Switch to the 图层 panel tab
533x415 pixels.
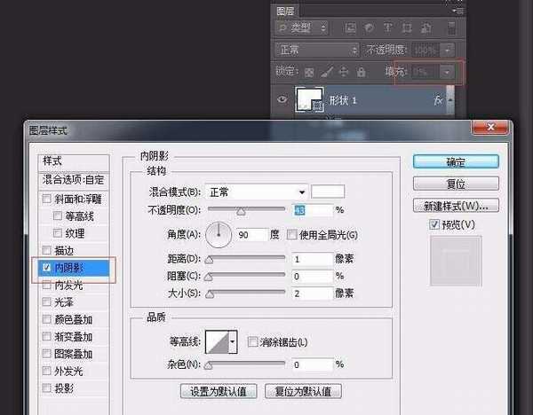coord(285,12)
